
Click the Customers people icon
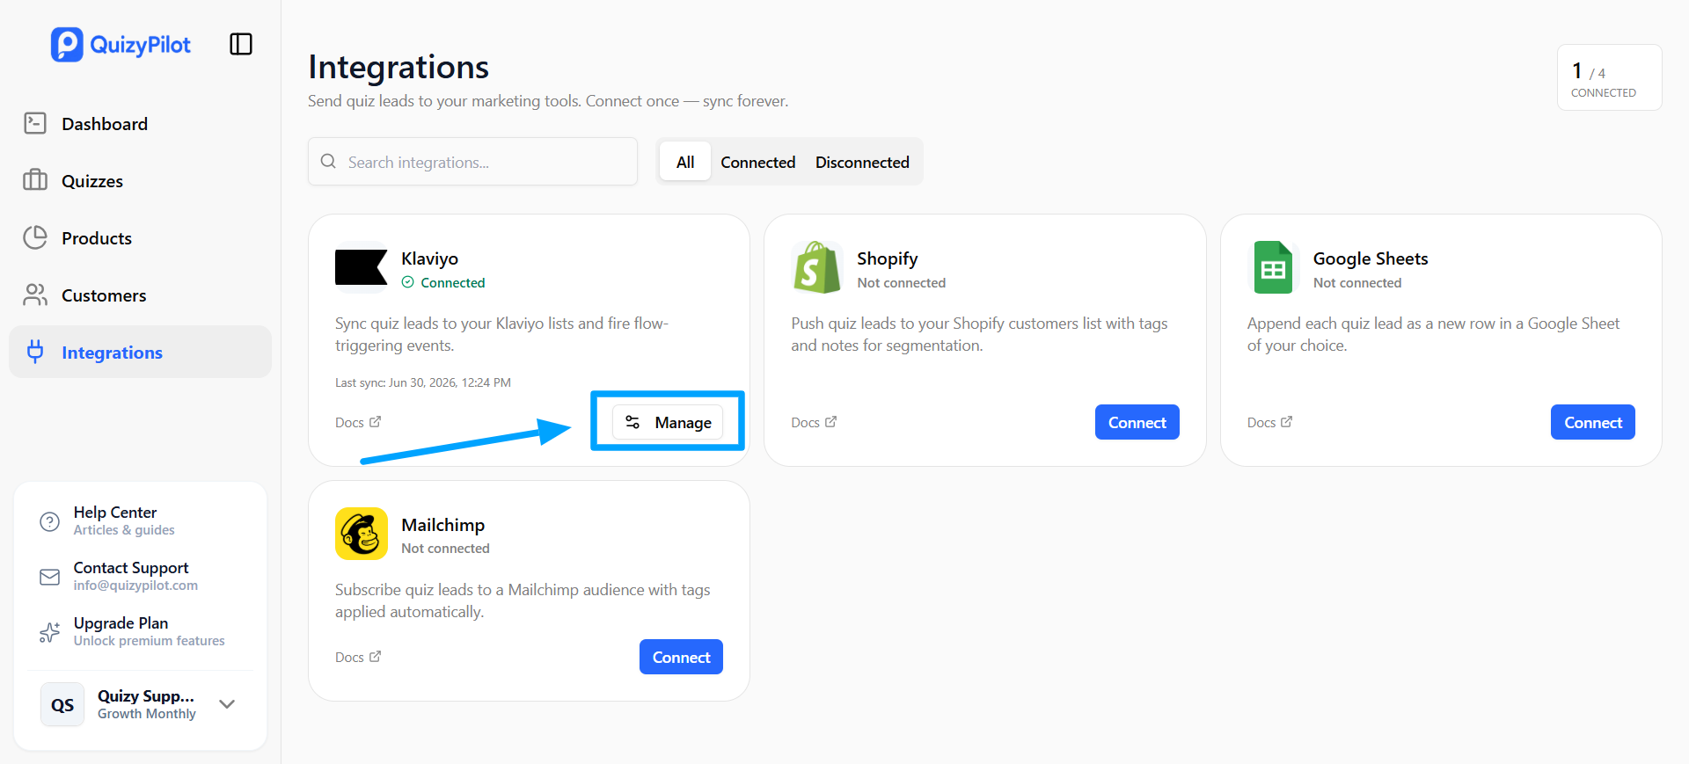(x=35, y=295)
